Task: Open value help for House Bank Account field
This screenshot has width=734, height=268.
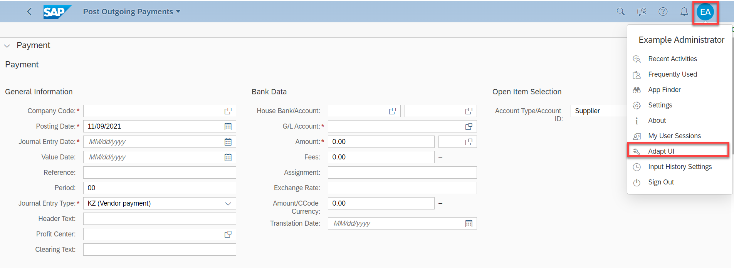Action: 469,111
